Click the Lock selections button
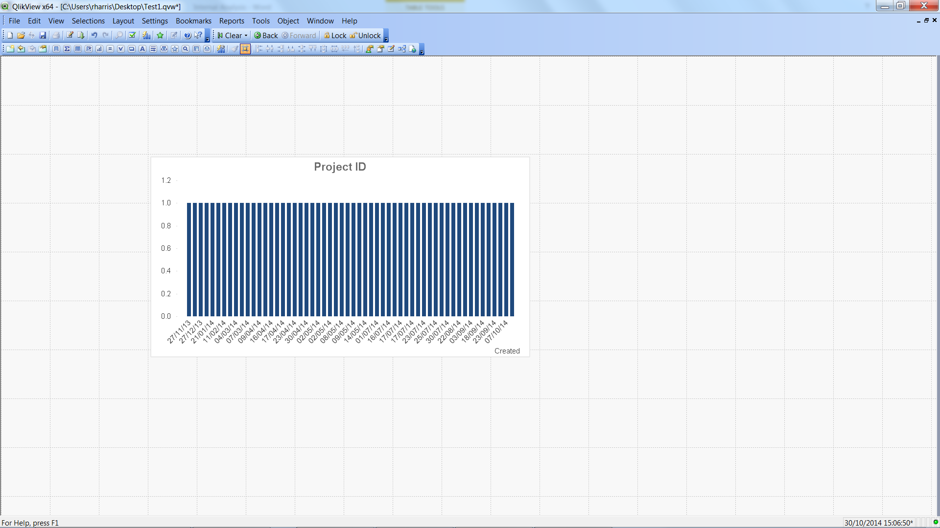The height and width of the screenshot is (528, 940). pos(335,36)
